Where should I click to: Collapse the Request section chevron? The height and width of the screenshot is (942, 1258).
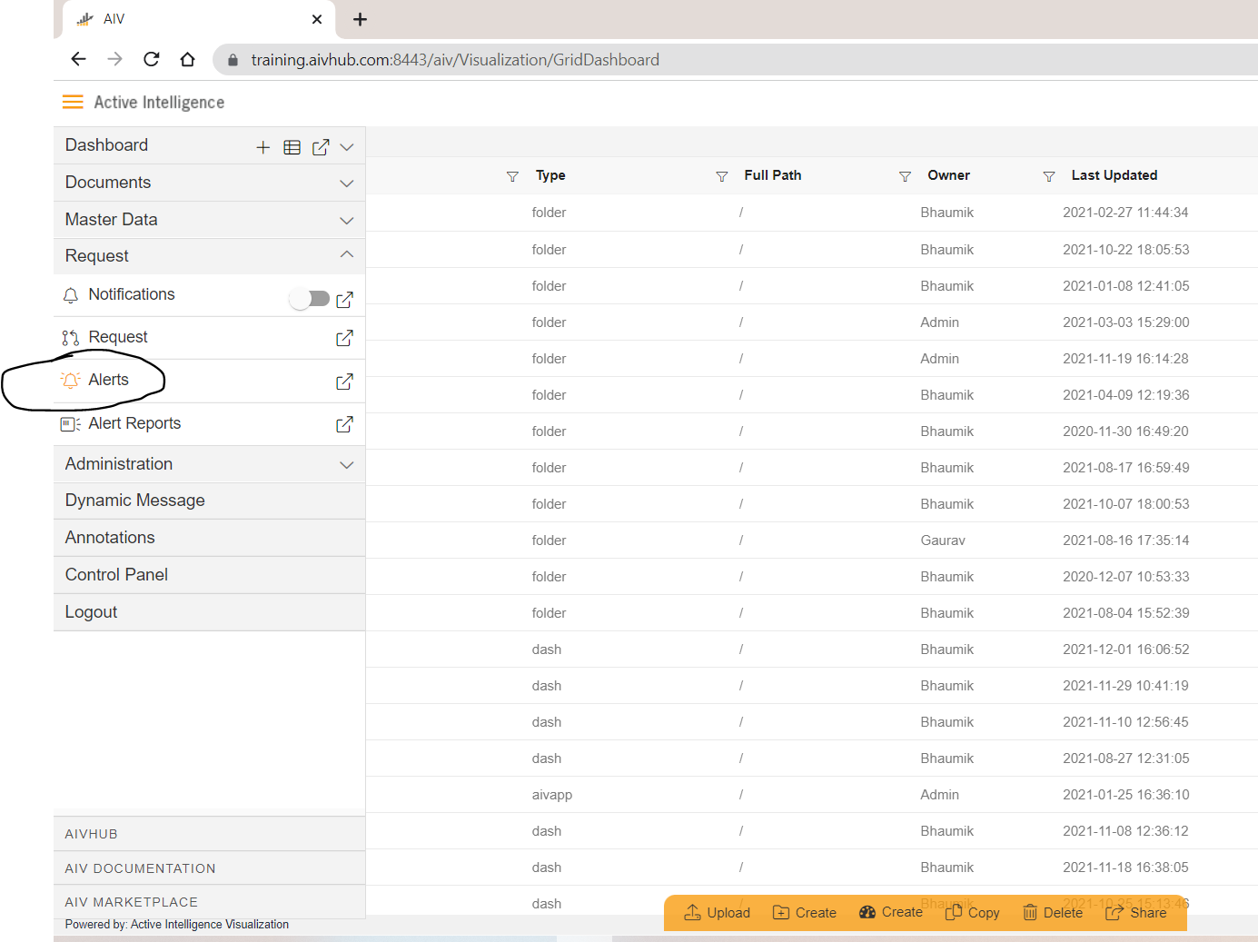(347, 254)
